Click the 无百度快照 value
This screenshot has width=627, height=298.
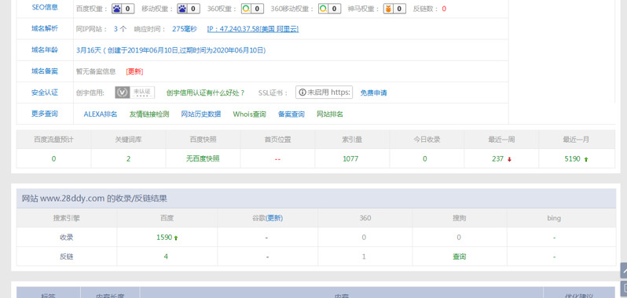click(x=203, y=158)
